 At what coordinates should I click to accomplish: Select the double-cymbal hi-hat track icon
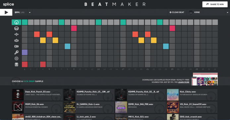(x=17, y=40)
